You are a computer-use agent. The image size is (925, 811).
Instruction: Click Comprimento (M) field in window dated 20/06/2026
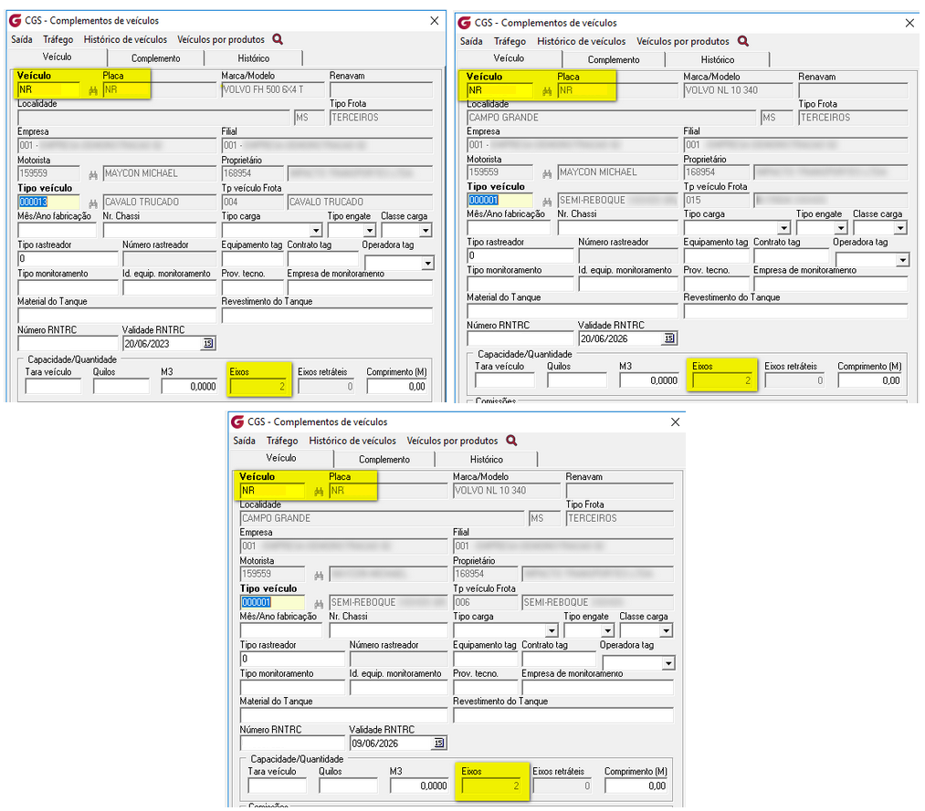(x=870, y=380)
